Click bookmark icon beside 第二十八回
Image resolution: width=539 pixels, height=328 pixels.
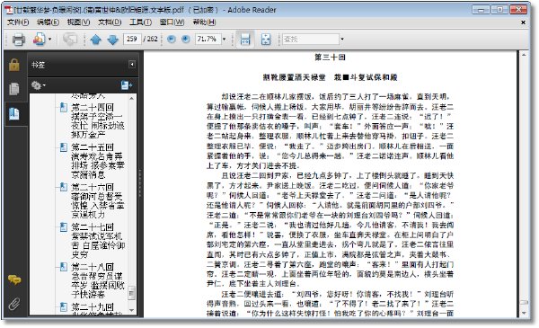(64, 267)
